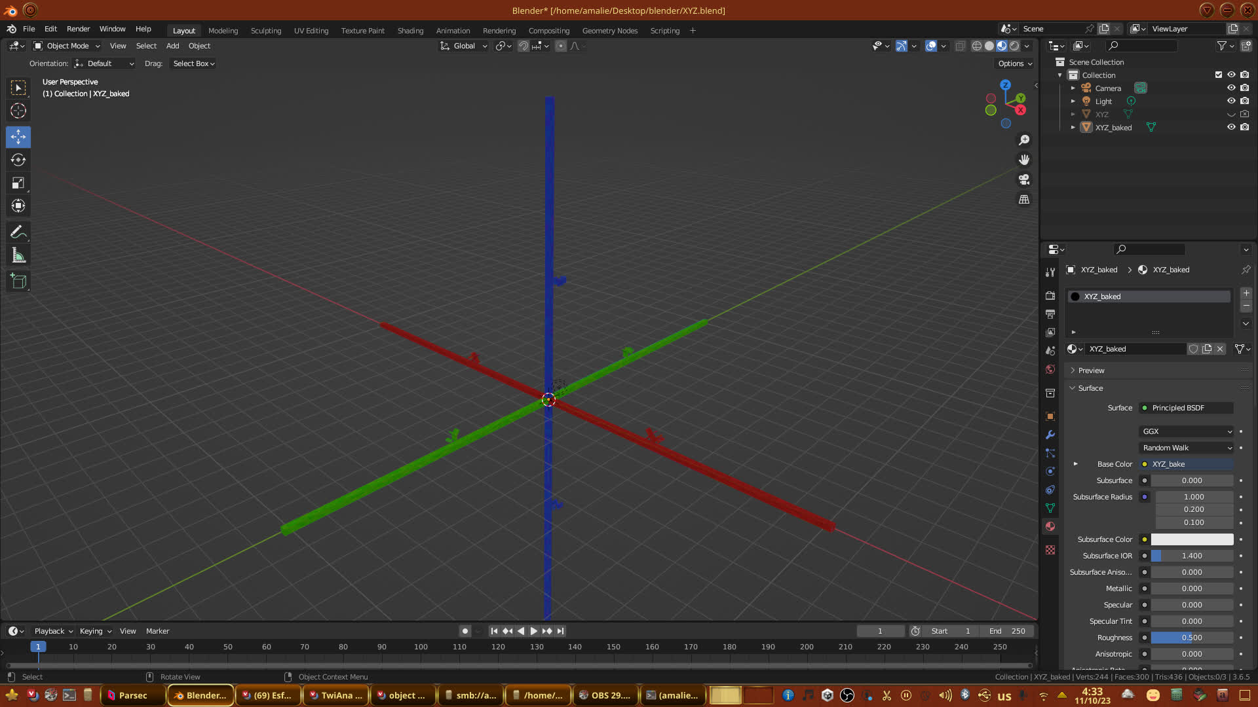Toggle visibility of XYZ_baked object
1258x707 pixels.
click(1231, 127)
